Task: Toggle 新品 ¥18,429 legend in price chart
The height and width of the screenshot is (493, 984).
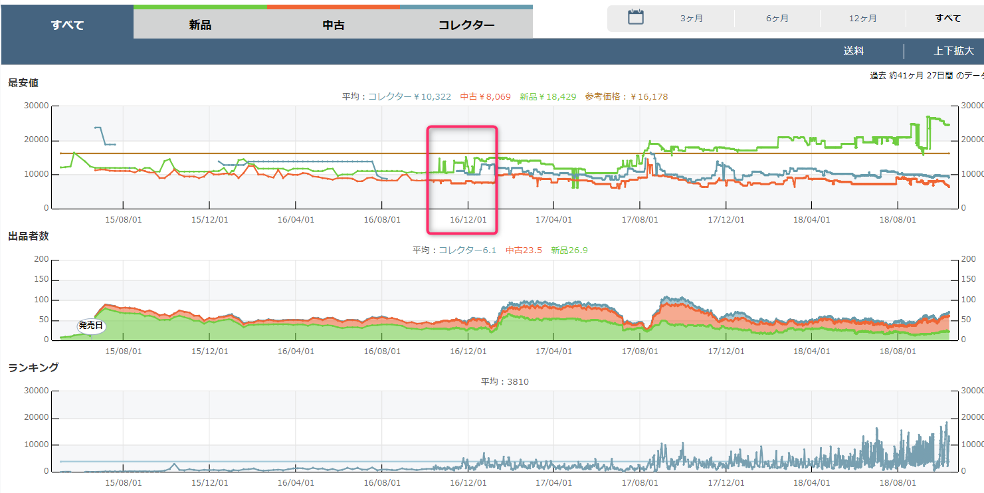Action: coord(547,97)
